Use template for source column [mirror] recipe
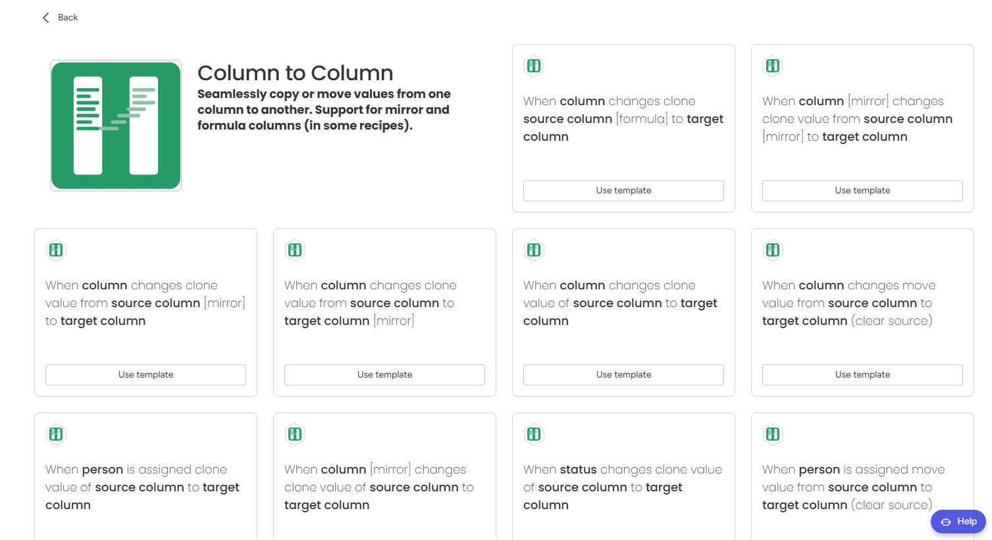 tap(145, 375)
